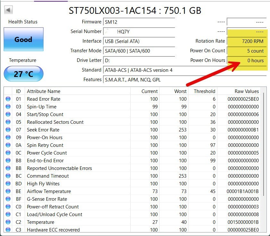
Task: Click the SMART table vertical scrollbar
Action: click(x=264, y=144)
